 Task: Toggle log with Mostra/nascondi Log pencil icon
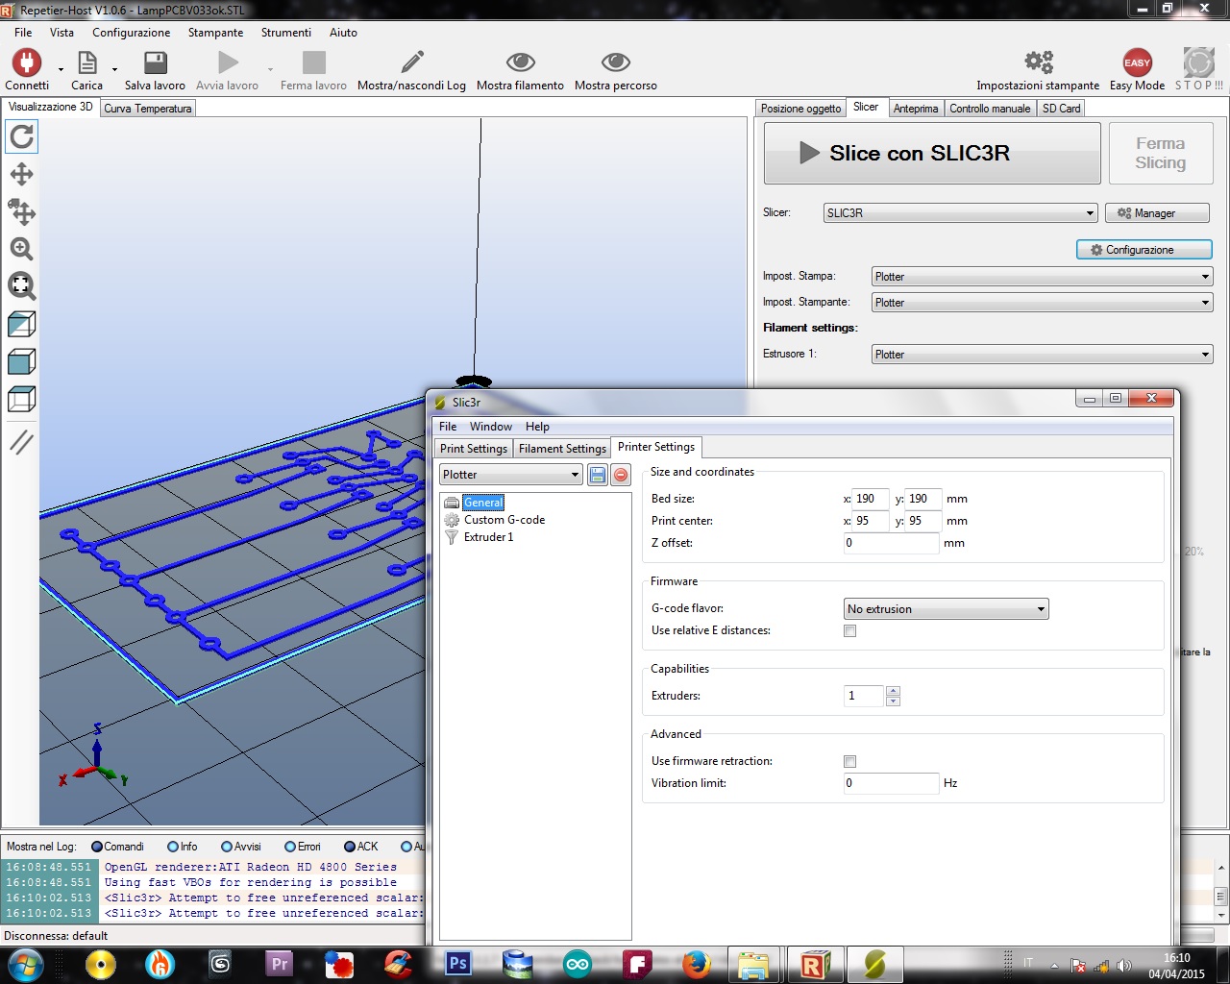click(x=412, y=63)
